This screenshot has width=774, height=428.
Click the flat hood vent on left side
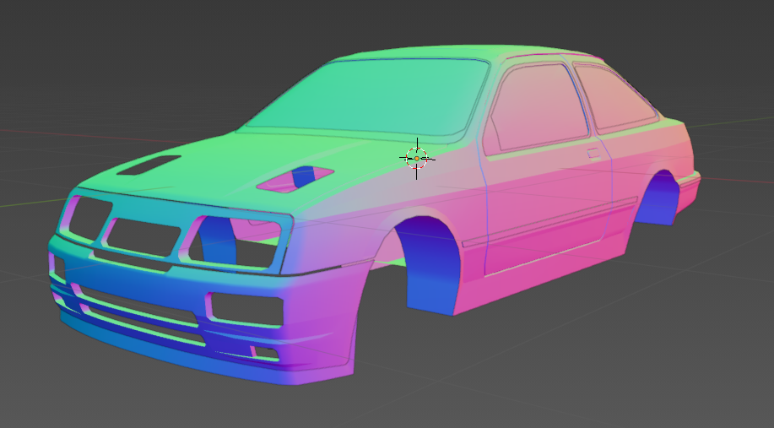tap(149, 165)
